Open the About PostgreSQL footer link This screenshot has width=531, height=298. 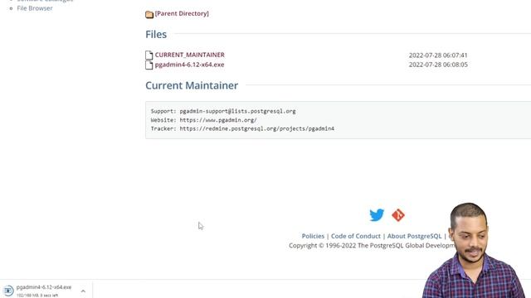[414, 236]
